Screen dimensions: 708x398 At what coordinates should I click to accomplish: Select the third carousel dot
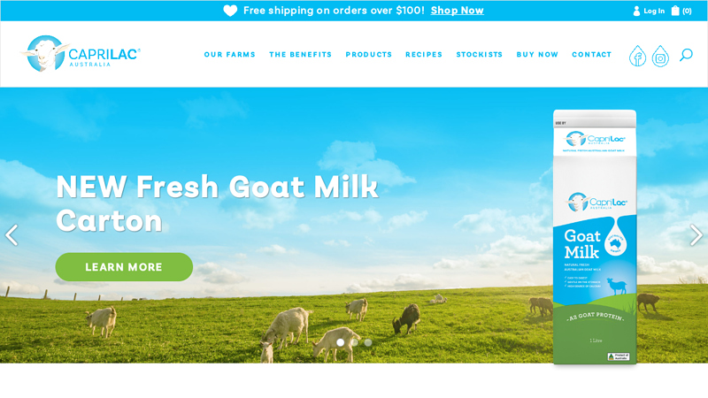point(368,342)
